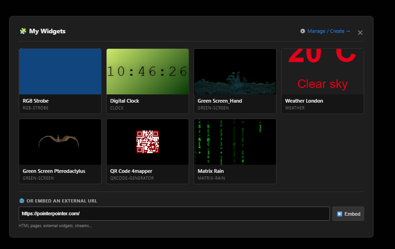Click the 'Weather London' widget title
This screenshot has width=395, height=249.
click(x=304, y=101)
